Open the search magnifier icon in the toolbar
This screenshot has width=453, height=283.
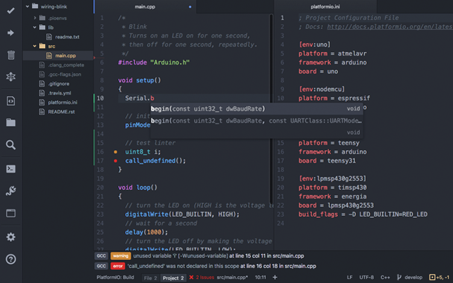pos(10,145)
